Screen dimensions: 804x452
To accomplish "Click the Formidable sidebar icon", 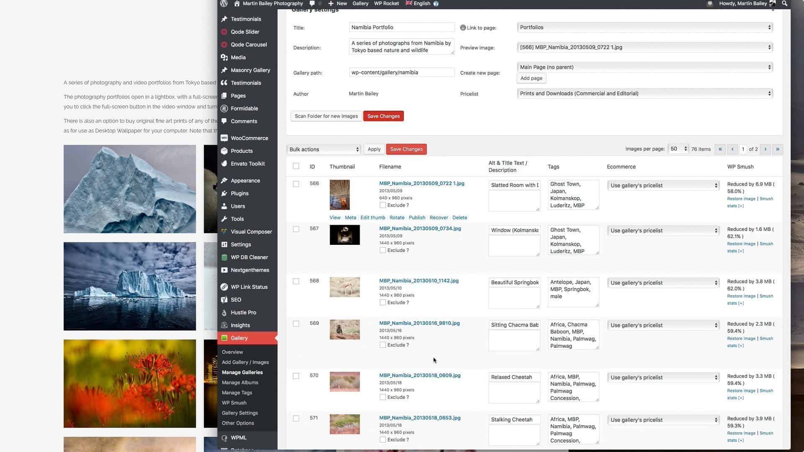I will click(225, 108).
